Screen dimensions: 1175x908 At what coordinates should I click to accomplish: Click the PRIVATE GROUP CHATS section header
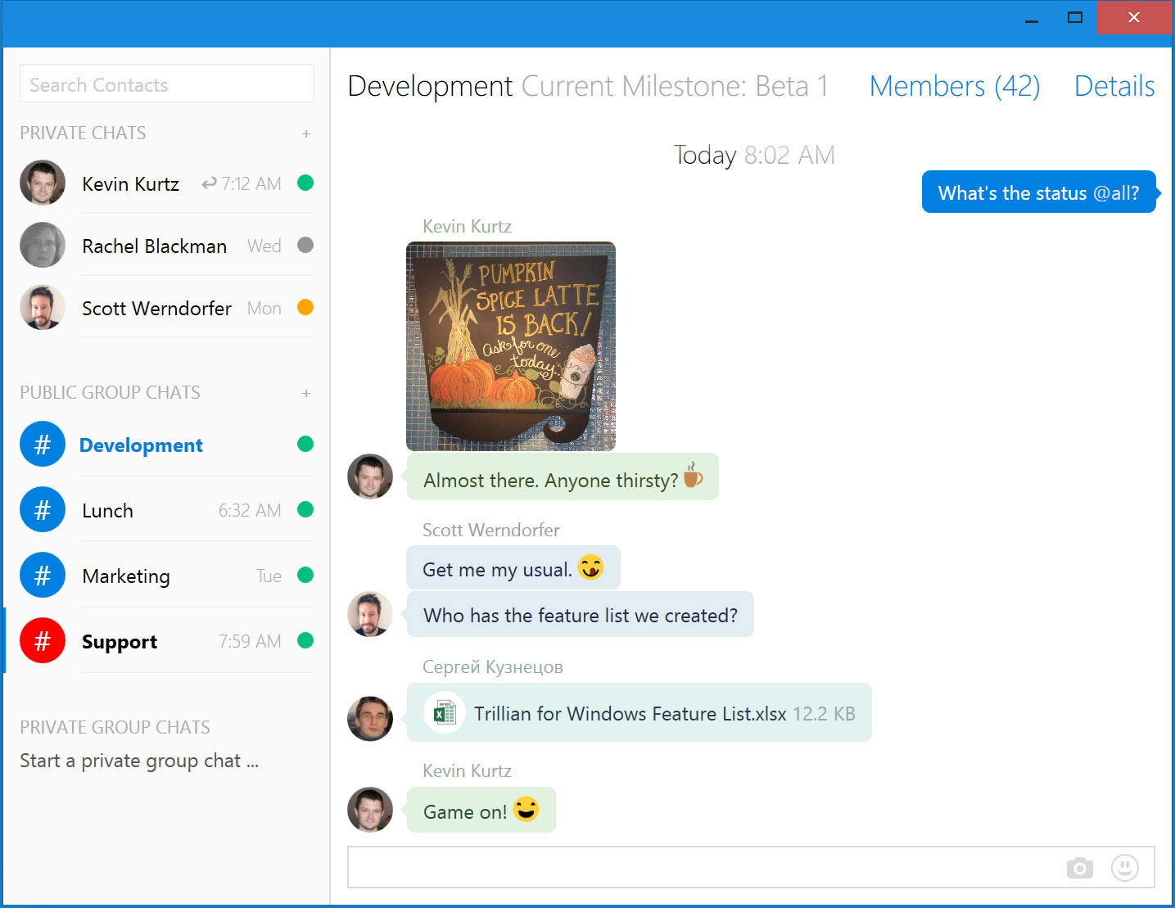click(x=115, y=727)
